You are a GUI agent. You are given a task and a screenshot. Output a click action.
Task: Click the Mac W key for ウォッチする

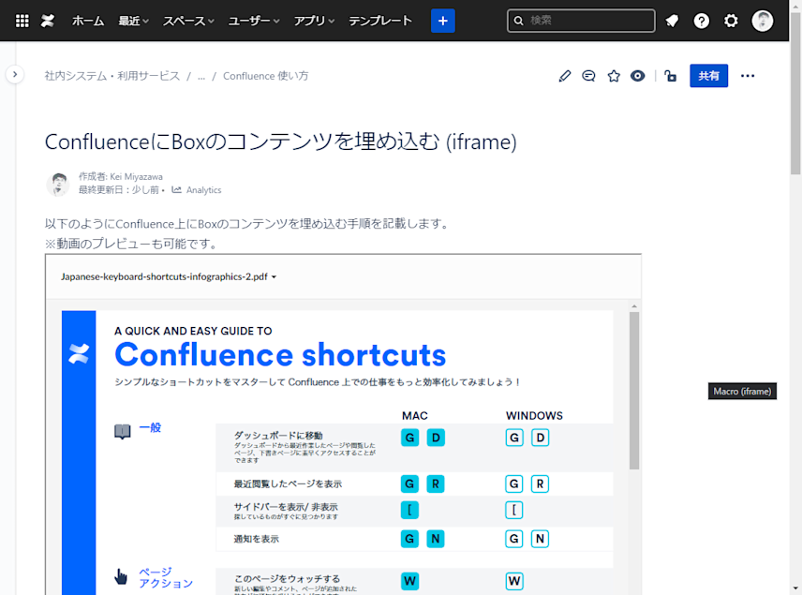[x=409, y=581]
